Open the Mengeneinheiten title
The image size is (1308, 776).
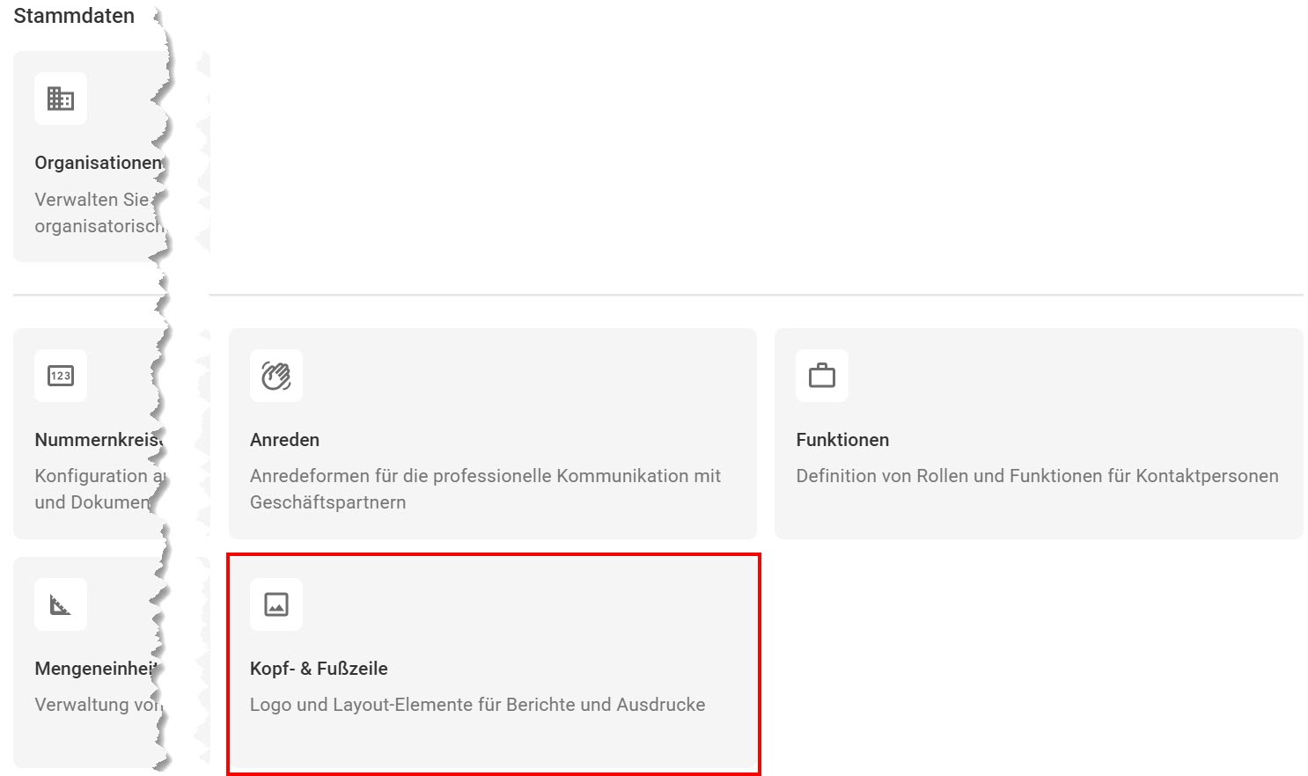click(x=95, y=669)
